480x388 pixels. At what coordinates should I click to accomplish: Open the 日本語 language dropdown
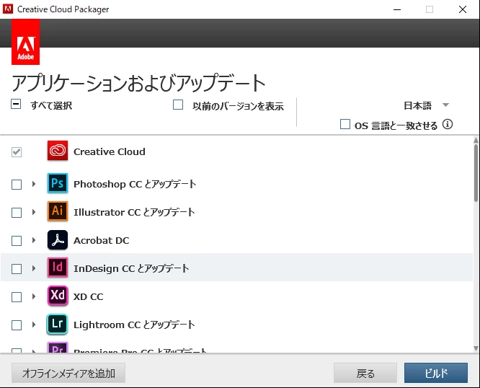pos(427,105)
